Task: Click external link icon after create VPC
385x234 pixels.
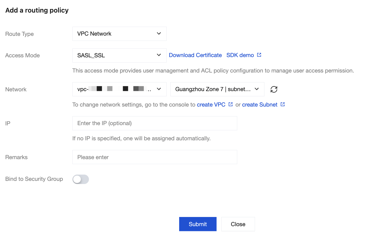Action: [230, 104]
